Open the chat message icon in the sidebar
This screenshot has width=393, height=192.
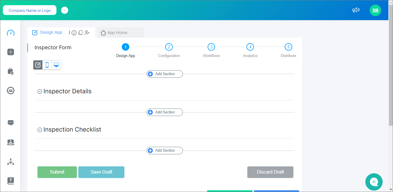[x=10, y=123]
